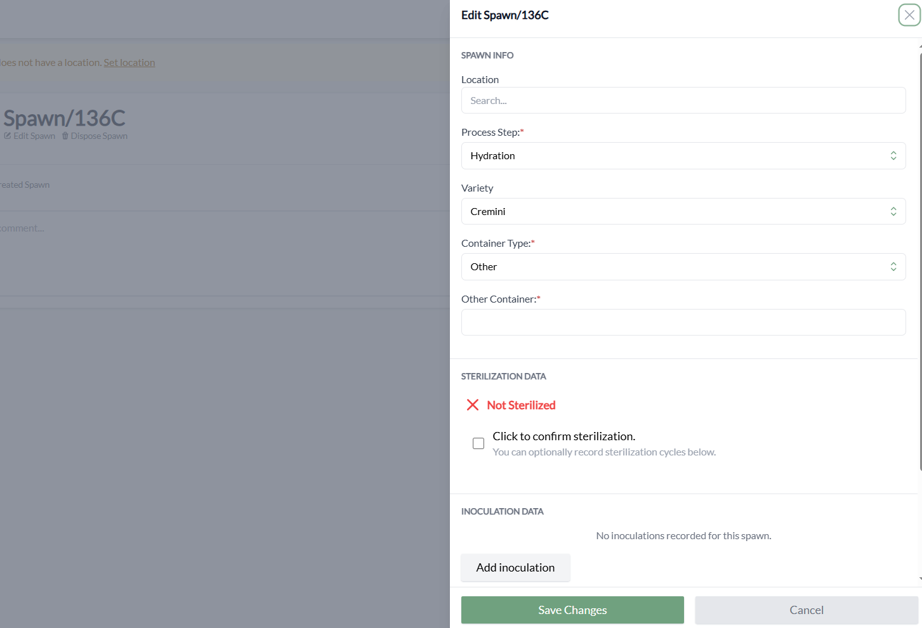The image size is (922, 628).
Task: Click the Dispose Spawn link text
Action: (99, 136)
